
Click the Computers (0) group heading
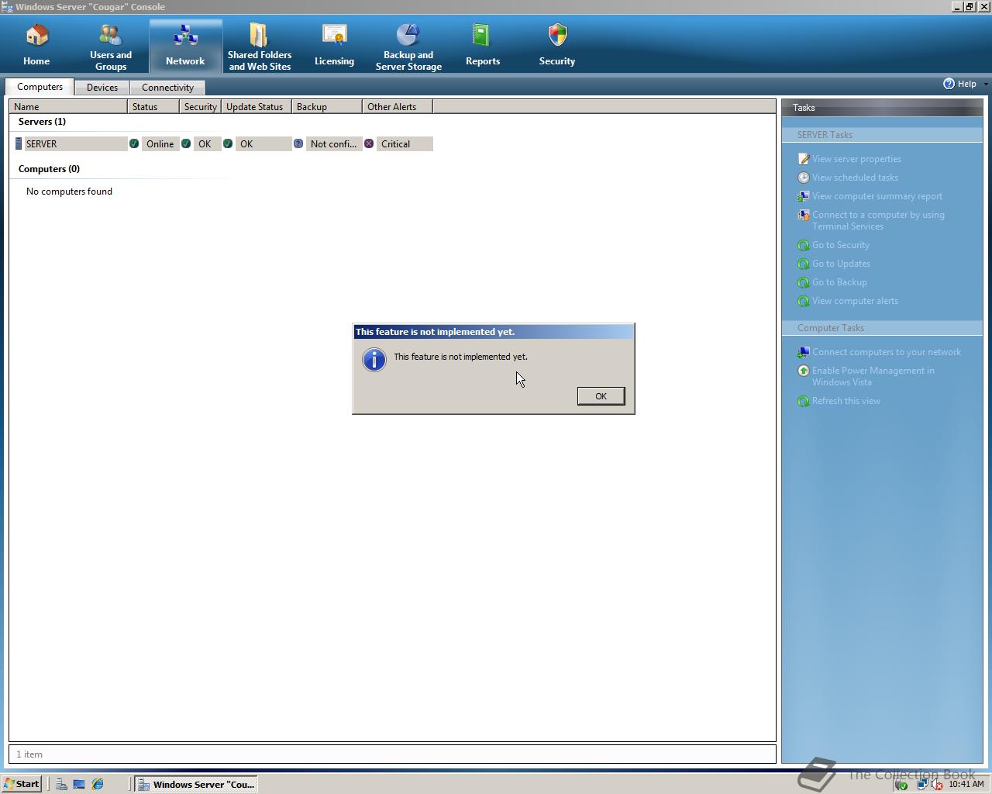[49, 169]
